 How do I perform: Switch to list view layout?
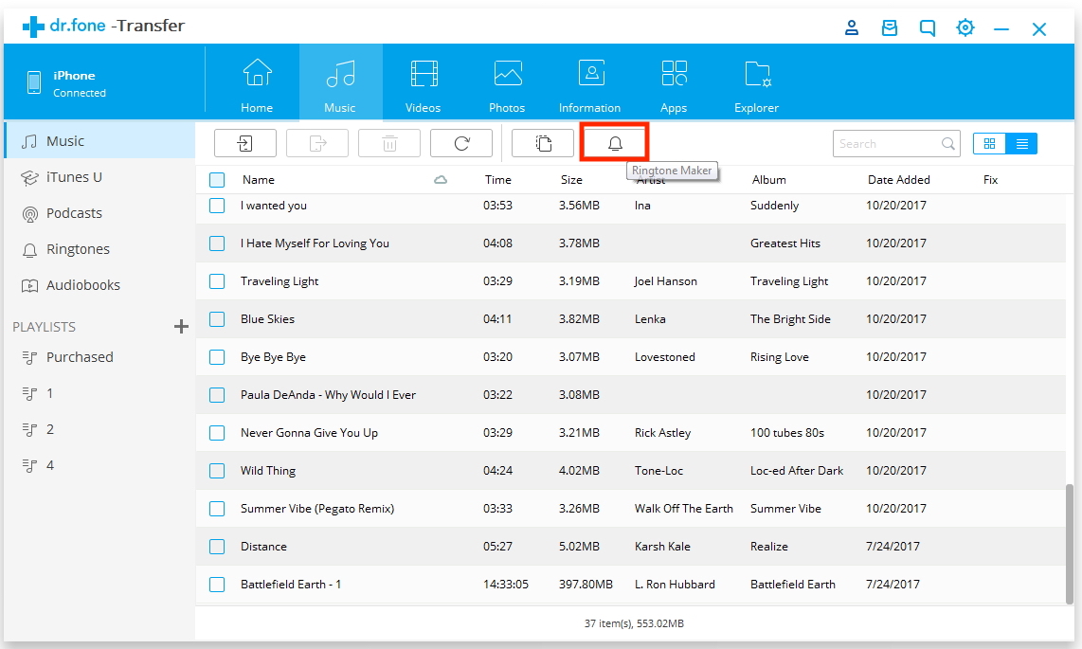pos(1021,144)
